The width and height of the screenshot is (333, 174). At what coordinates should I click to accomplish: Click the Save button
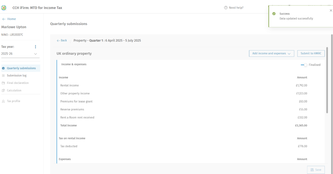316,170
